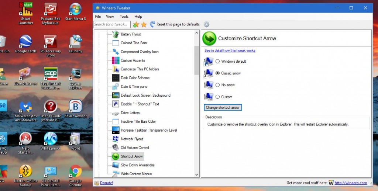Open the Tools menu
Image resolution: width=378 pixels, height=191 pixels.
click(124, 16)
